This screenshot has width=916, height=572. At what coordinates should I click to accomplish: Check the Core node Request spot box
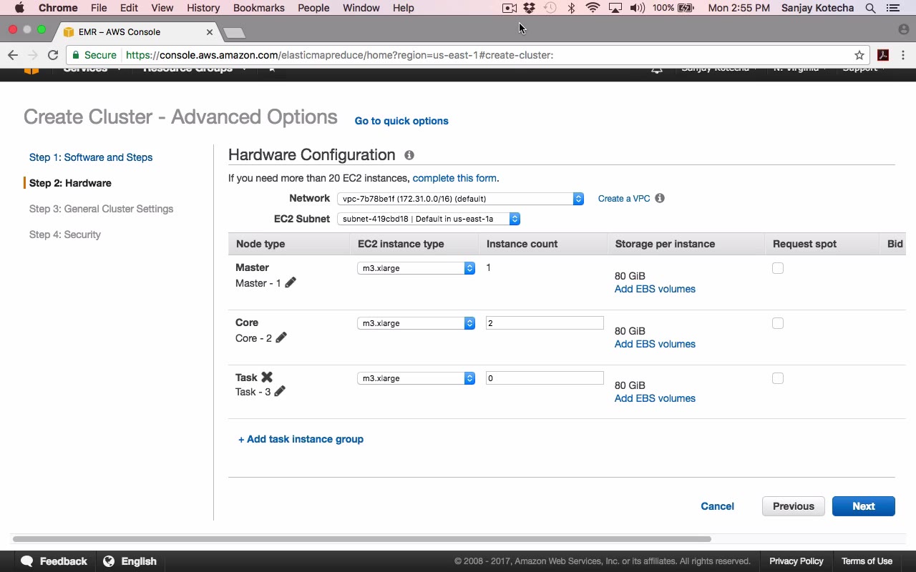click(778, 323)
